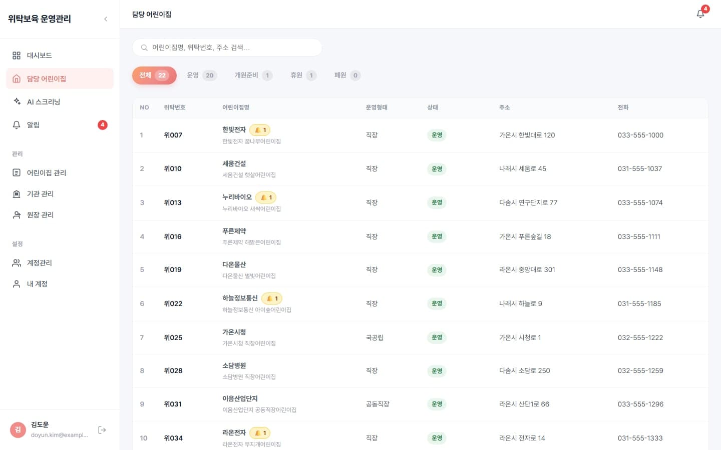
Task: Switch to the 개원준비 tab
Action: (253, 75)
